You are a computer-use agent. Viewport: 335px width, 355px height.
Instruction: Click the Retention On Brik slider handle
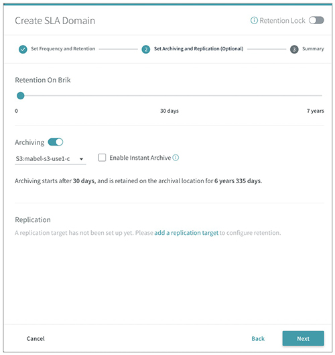pos(21,95)
